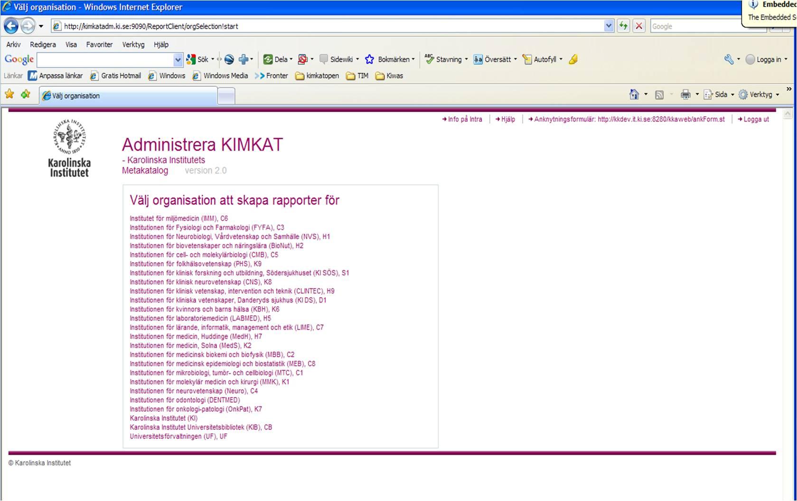This screenshot has width=797, height=501.
Task: Choose Universitetsförvaltningen (UF), UF
Action: click(x=178, y=436)
